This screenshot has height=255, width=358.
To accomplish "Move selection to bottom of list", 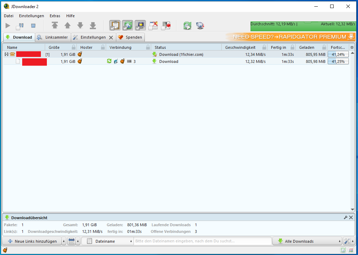I will [93, 26].
